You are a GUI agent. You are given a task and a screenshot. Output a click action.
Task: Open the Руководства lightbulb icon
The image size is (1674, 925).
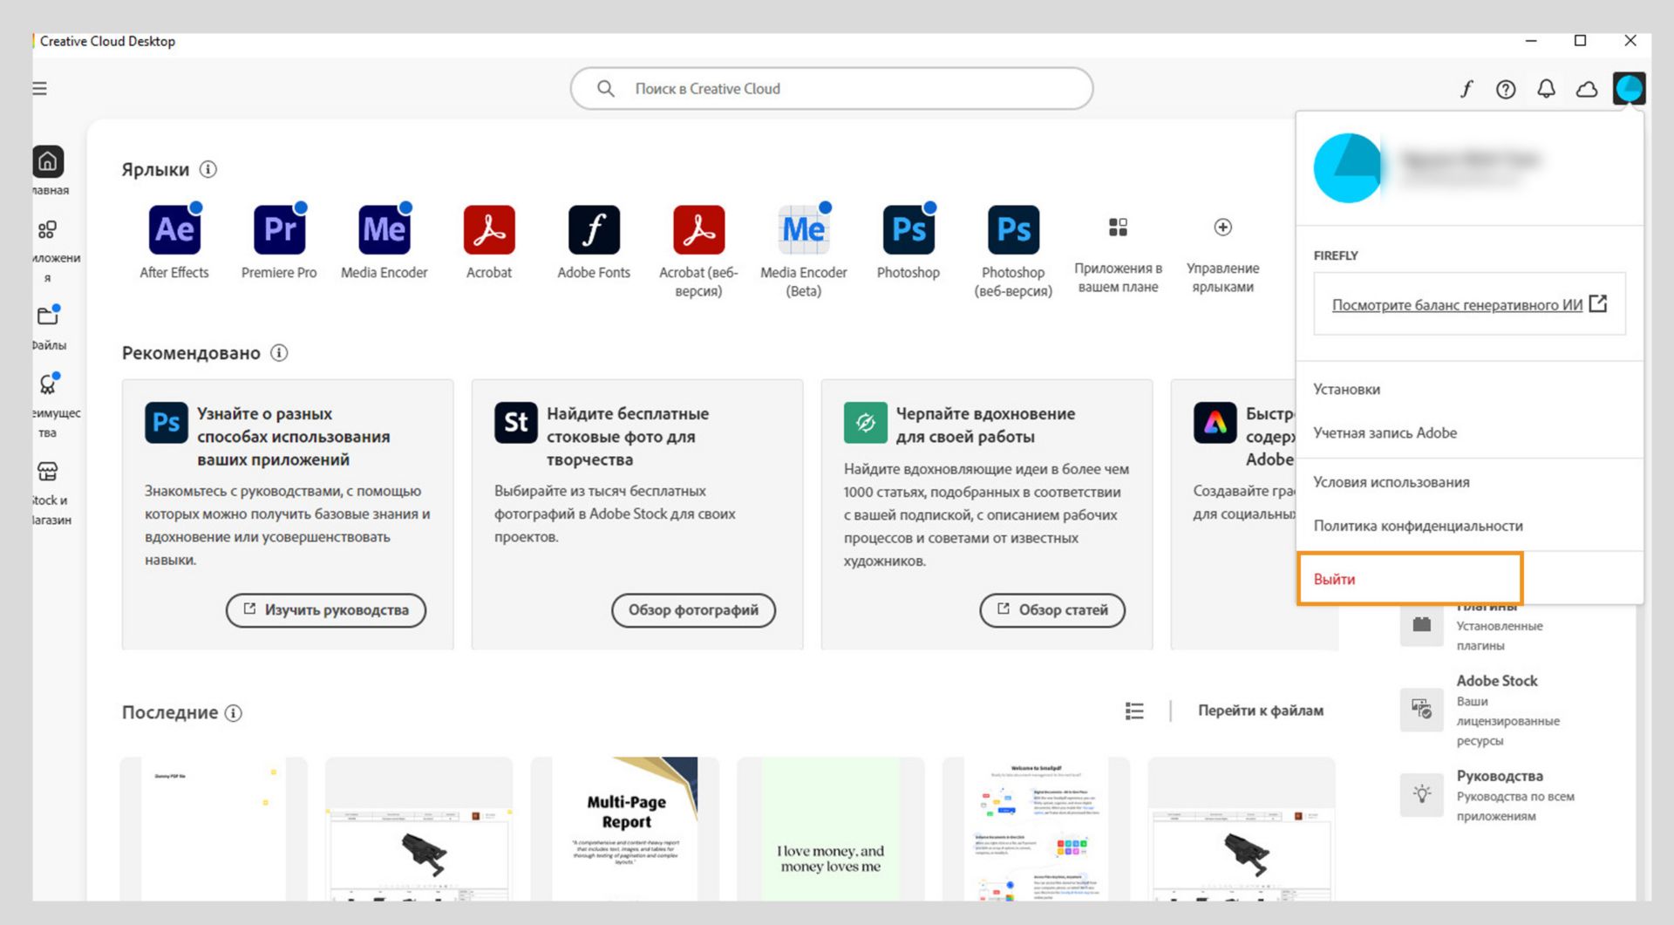pyautogui.click(x=1421, y=795)
